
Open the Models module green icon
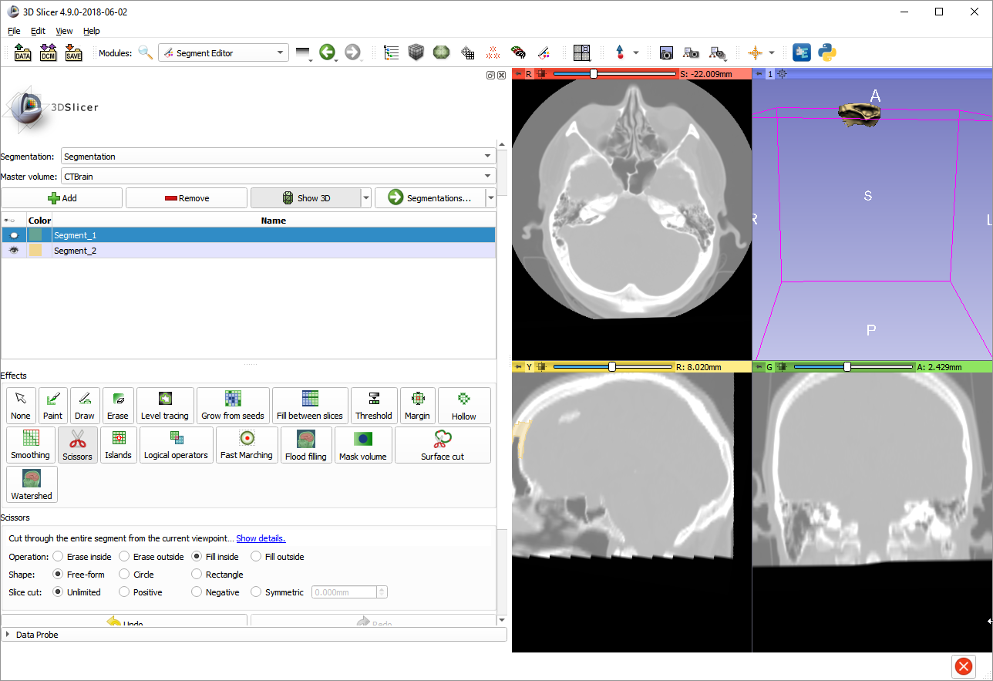442,52
